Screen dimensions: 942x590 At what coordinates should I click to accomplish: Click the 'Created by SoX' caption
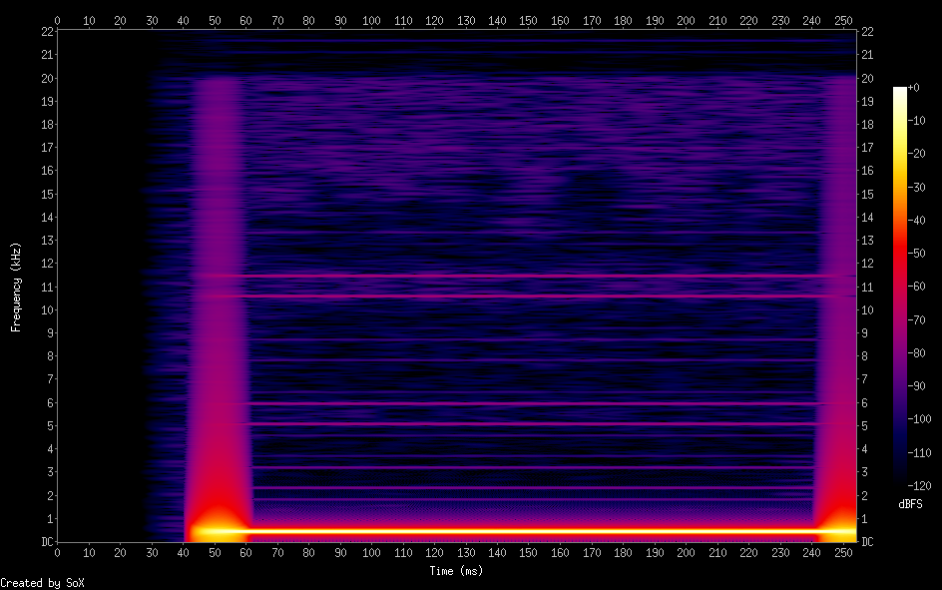coord(35,582)
